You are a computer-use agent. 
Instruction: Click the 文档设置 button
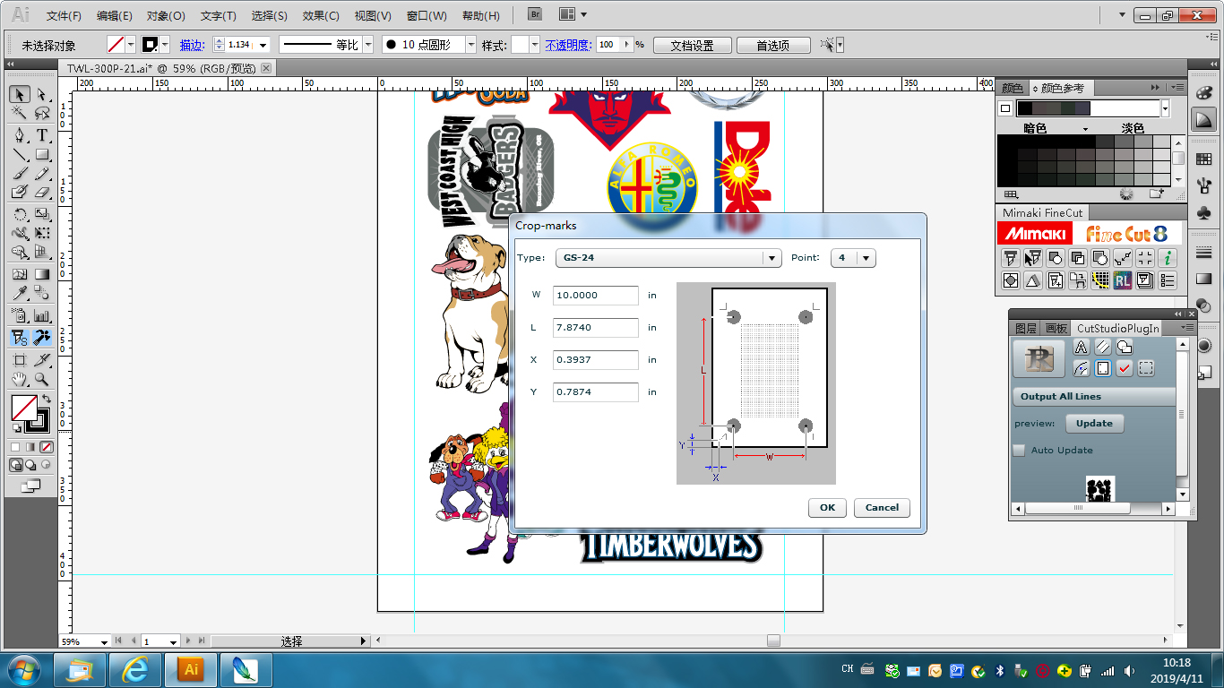click(x=692, y=45)
